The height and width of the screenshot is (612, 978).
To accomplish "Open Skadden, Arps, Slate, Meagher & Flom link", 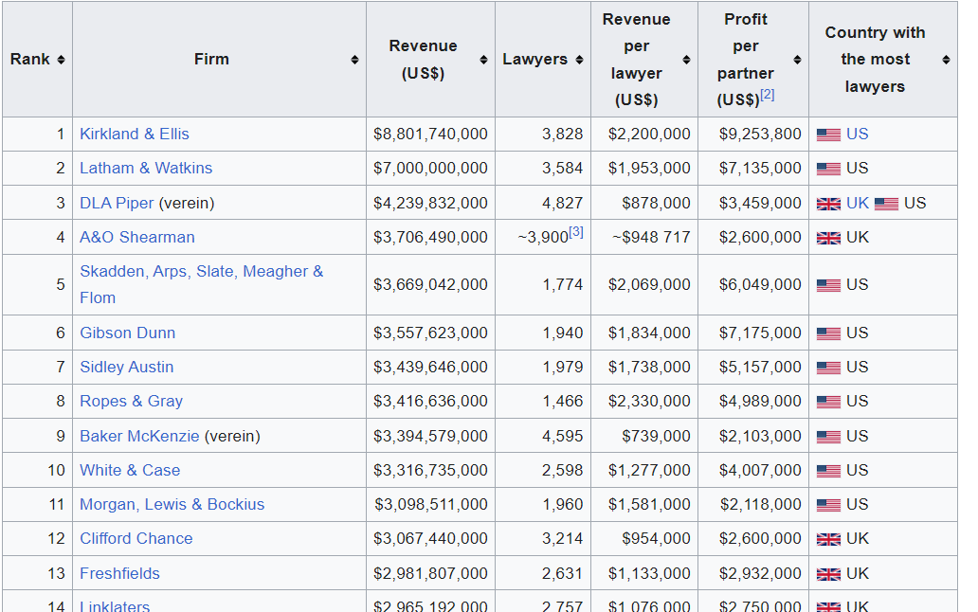I will click(202, 284).
